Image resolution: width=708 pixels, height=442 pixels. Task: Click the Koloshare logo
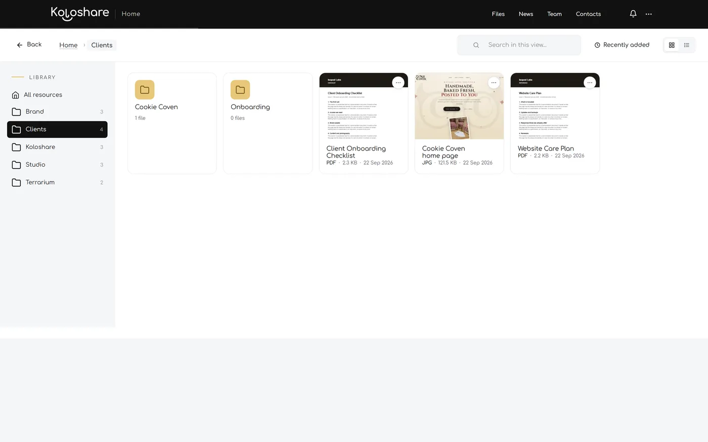[x=80, y=13]
